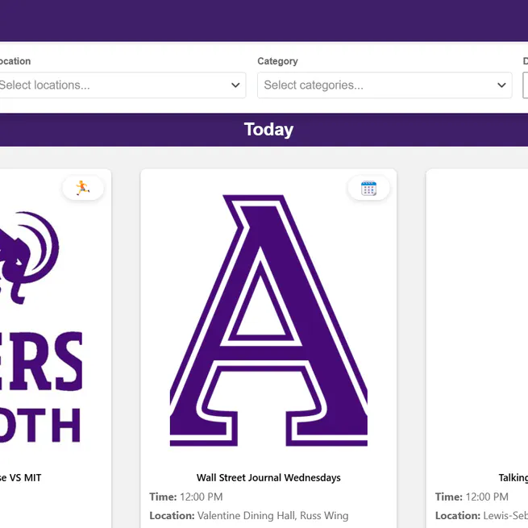Click the locations dropdown chevron arrow

(x=235, y=85)
